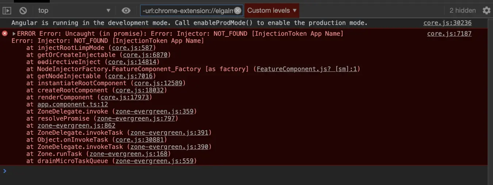
Task: Clear the console with the block icon
Action: (23, 11)
